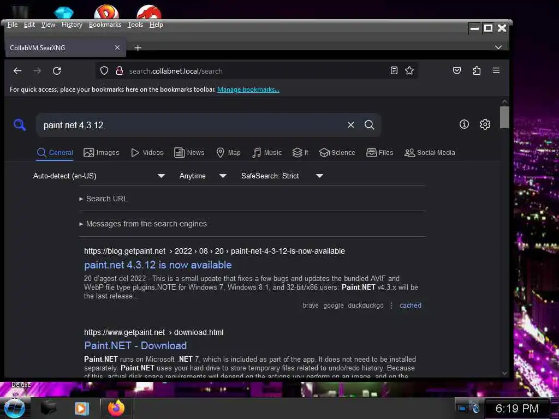Open the tracking protection shield icon

[104, 70]
